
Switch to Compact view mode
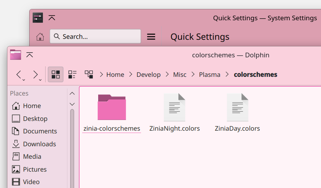(x=72, y=74)
